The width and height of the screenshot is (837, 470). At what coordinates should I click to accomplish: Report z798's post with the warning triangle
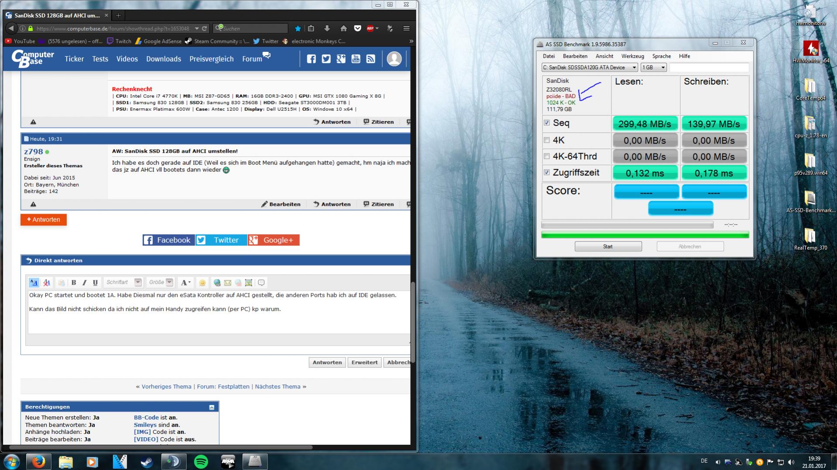(x=33, y=204)
